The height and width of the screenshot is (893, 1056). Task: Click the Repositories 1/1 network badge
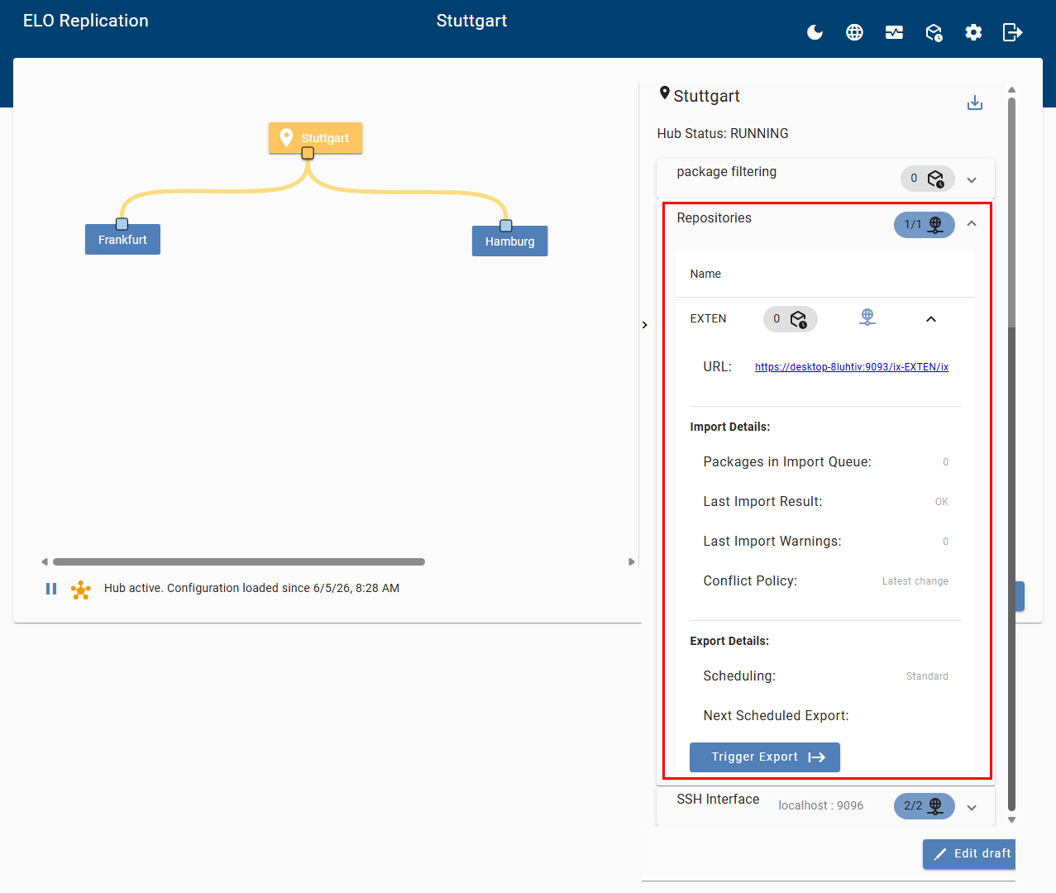click(x=924, y=225)
